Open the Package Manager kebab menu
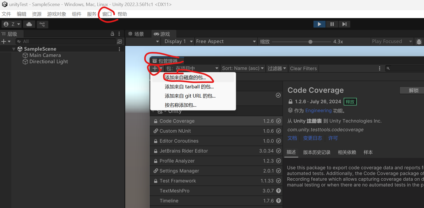 (x=379, y=68)
